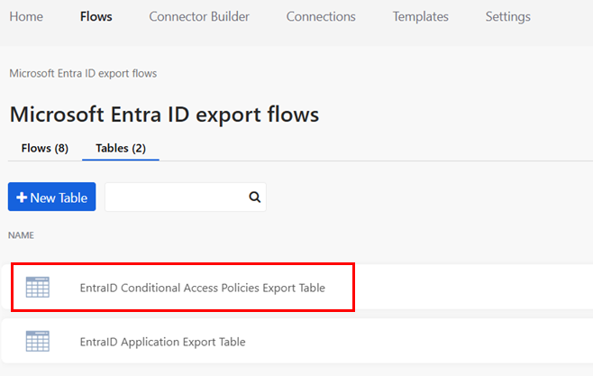Open Connector Builder in the top navigation
The width and height of the screenshot is (593, 376).
coord(199,16)
